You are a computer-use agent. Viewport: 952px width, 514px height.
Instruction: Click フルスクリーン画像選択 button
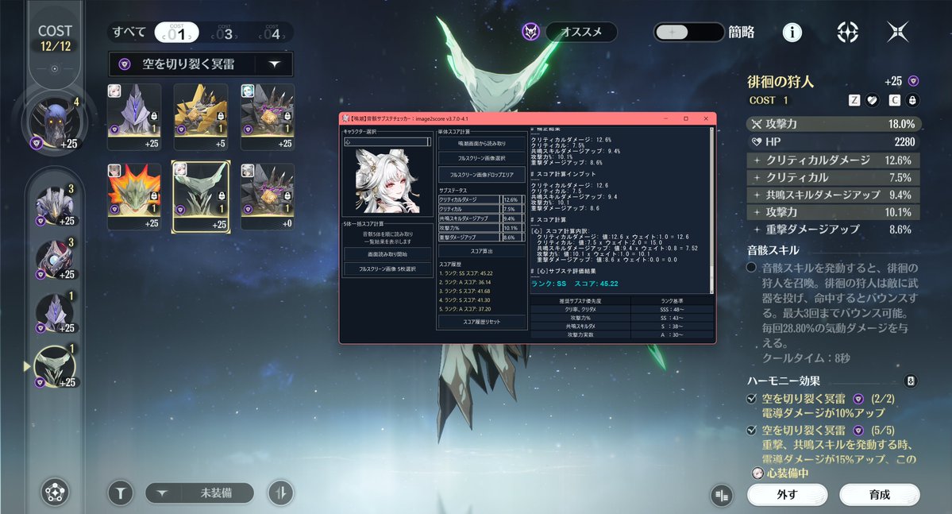coord(481,158)
